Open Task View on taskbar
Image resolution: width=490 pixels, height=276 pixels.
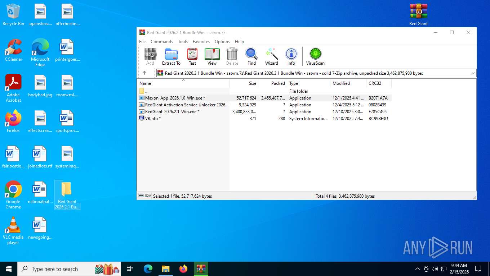tap(130, 269)
